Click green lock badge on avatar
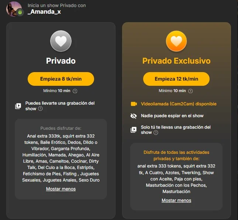This screenshot has height=220, width=238. click(20, 12)
